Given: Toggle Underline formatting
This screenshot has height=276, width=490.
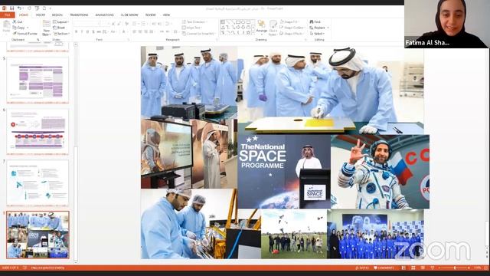Looking at the screenshot, I should (x=87, y=31).
